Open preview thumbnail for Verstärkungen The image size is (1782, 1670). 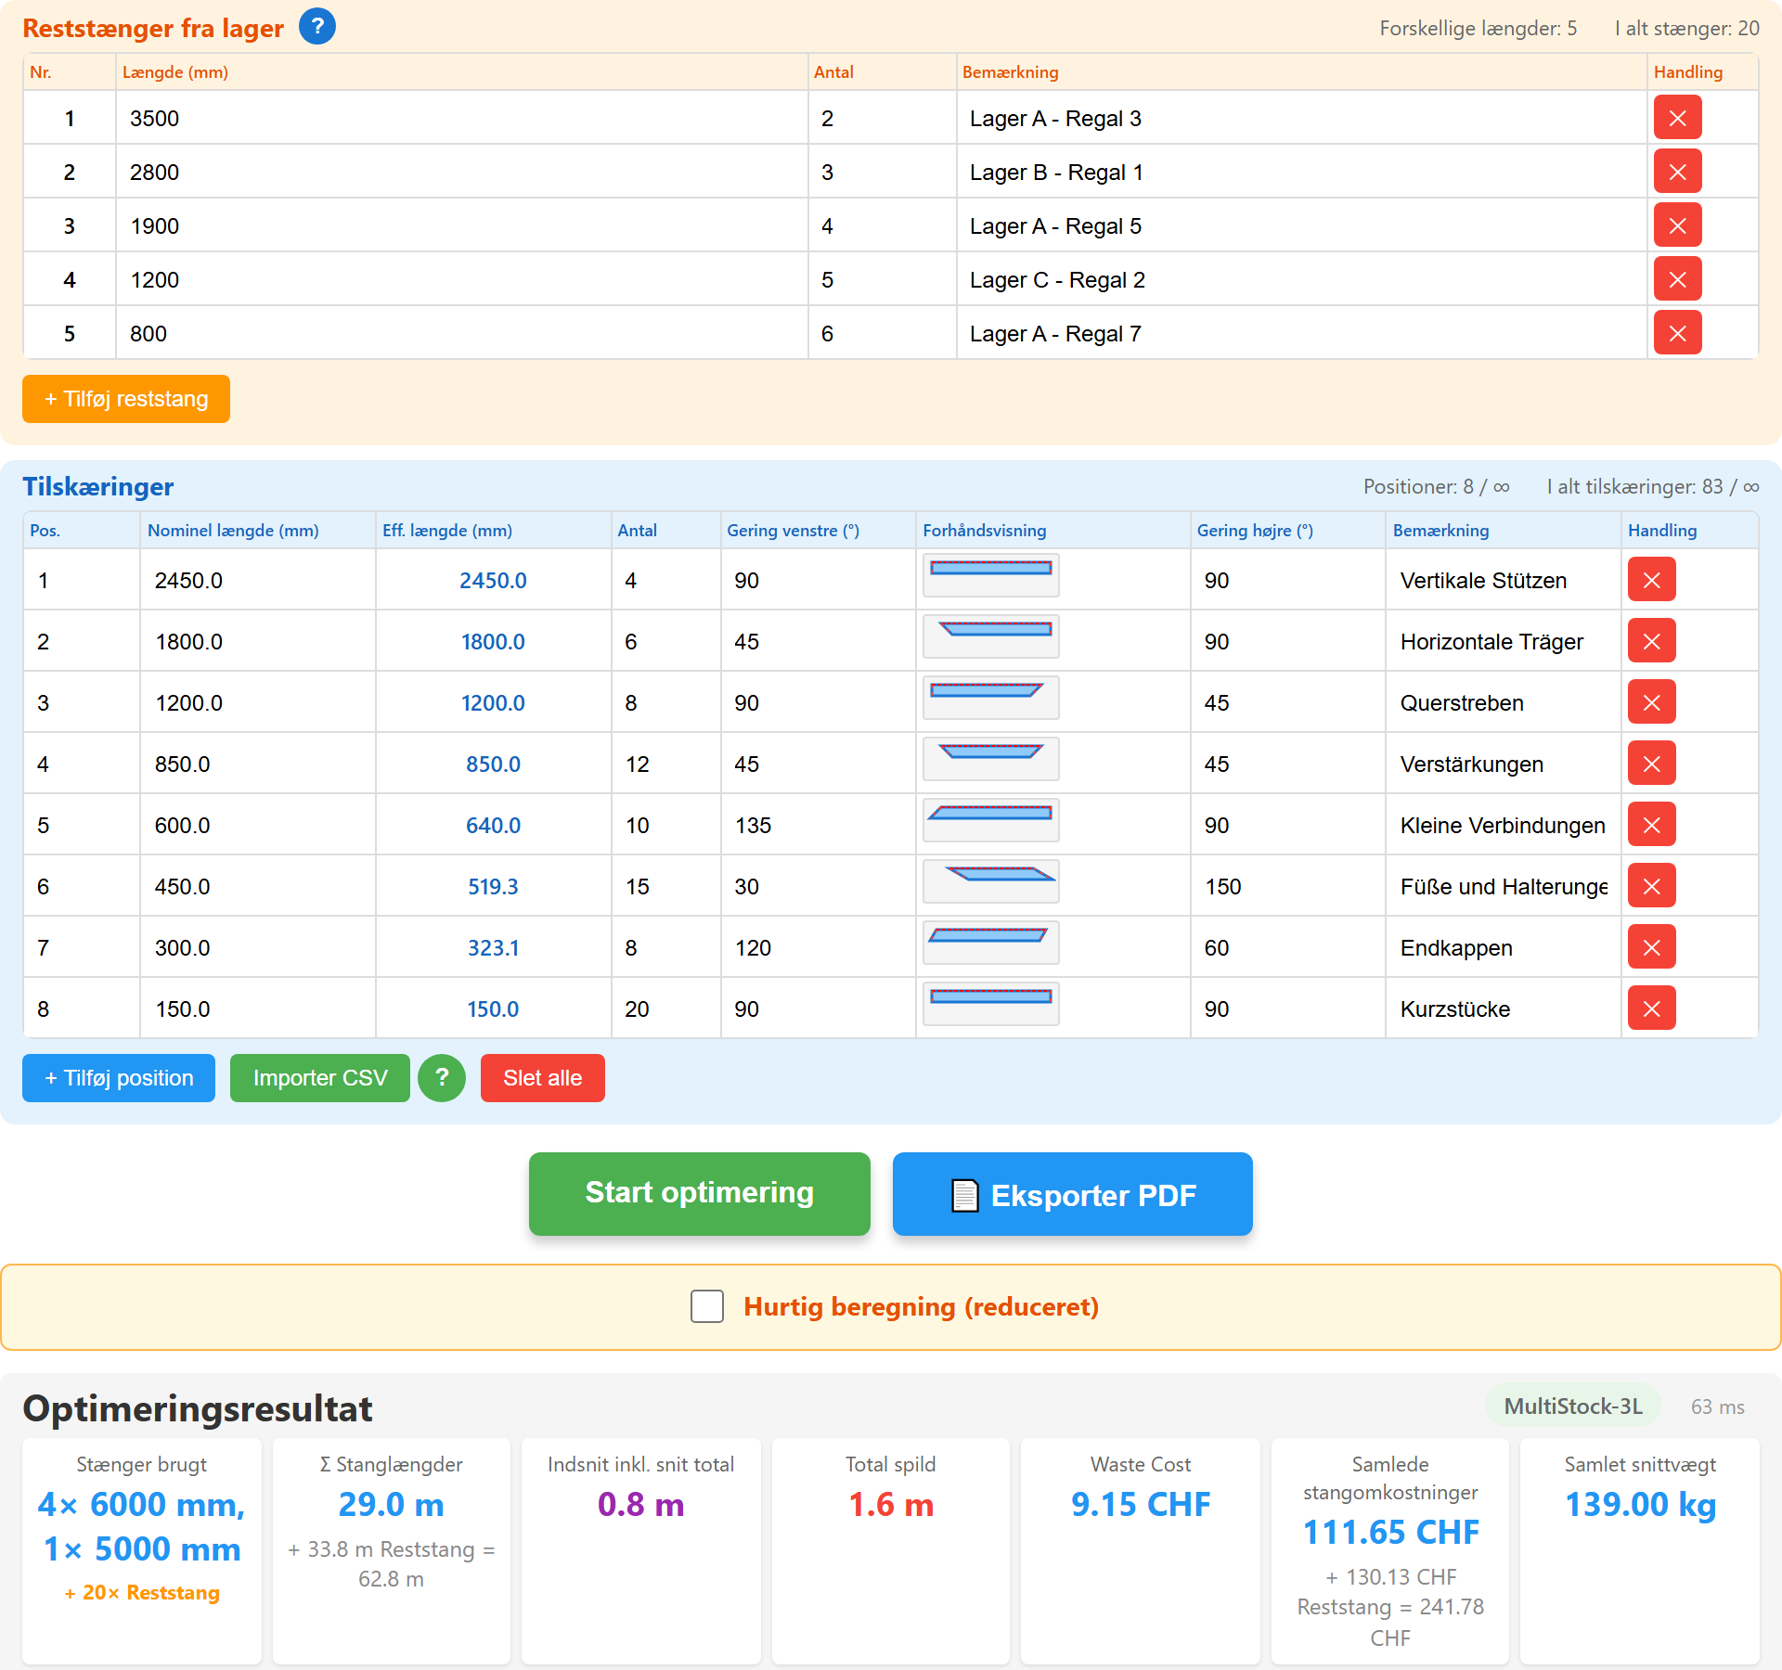(991, 759)
